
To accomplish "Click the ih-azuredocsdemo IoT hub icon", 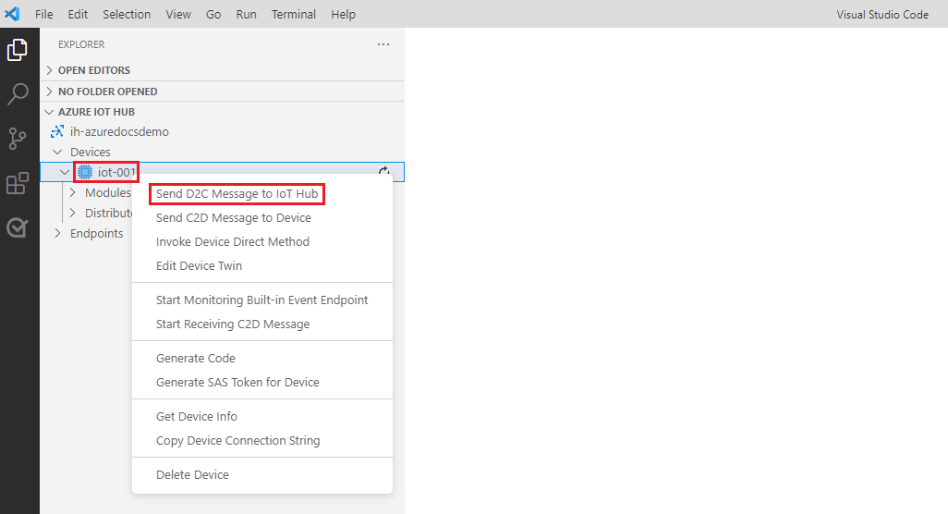I will pos(57,132).
